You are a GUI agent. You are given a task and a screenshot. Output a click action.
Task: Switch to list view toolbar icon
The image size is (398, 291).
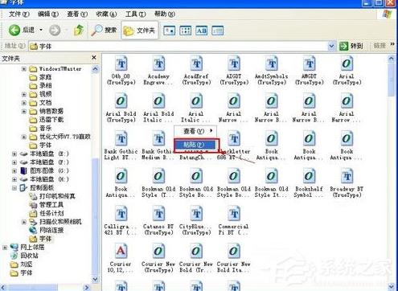186,31
